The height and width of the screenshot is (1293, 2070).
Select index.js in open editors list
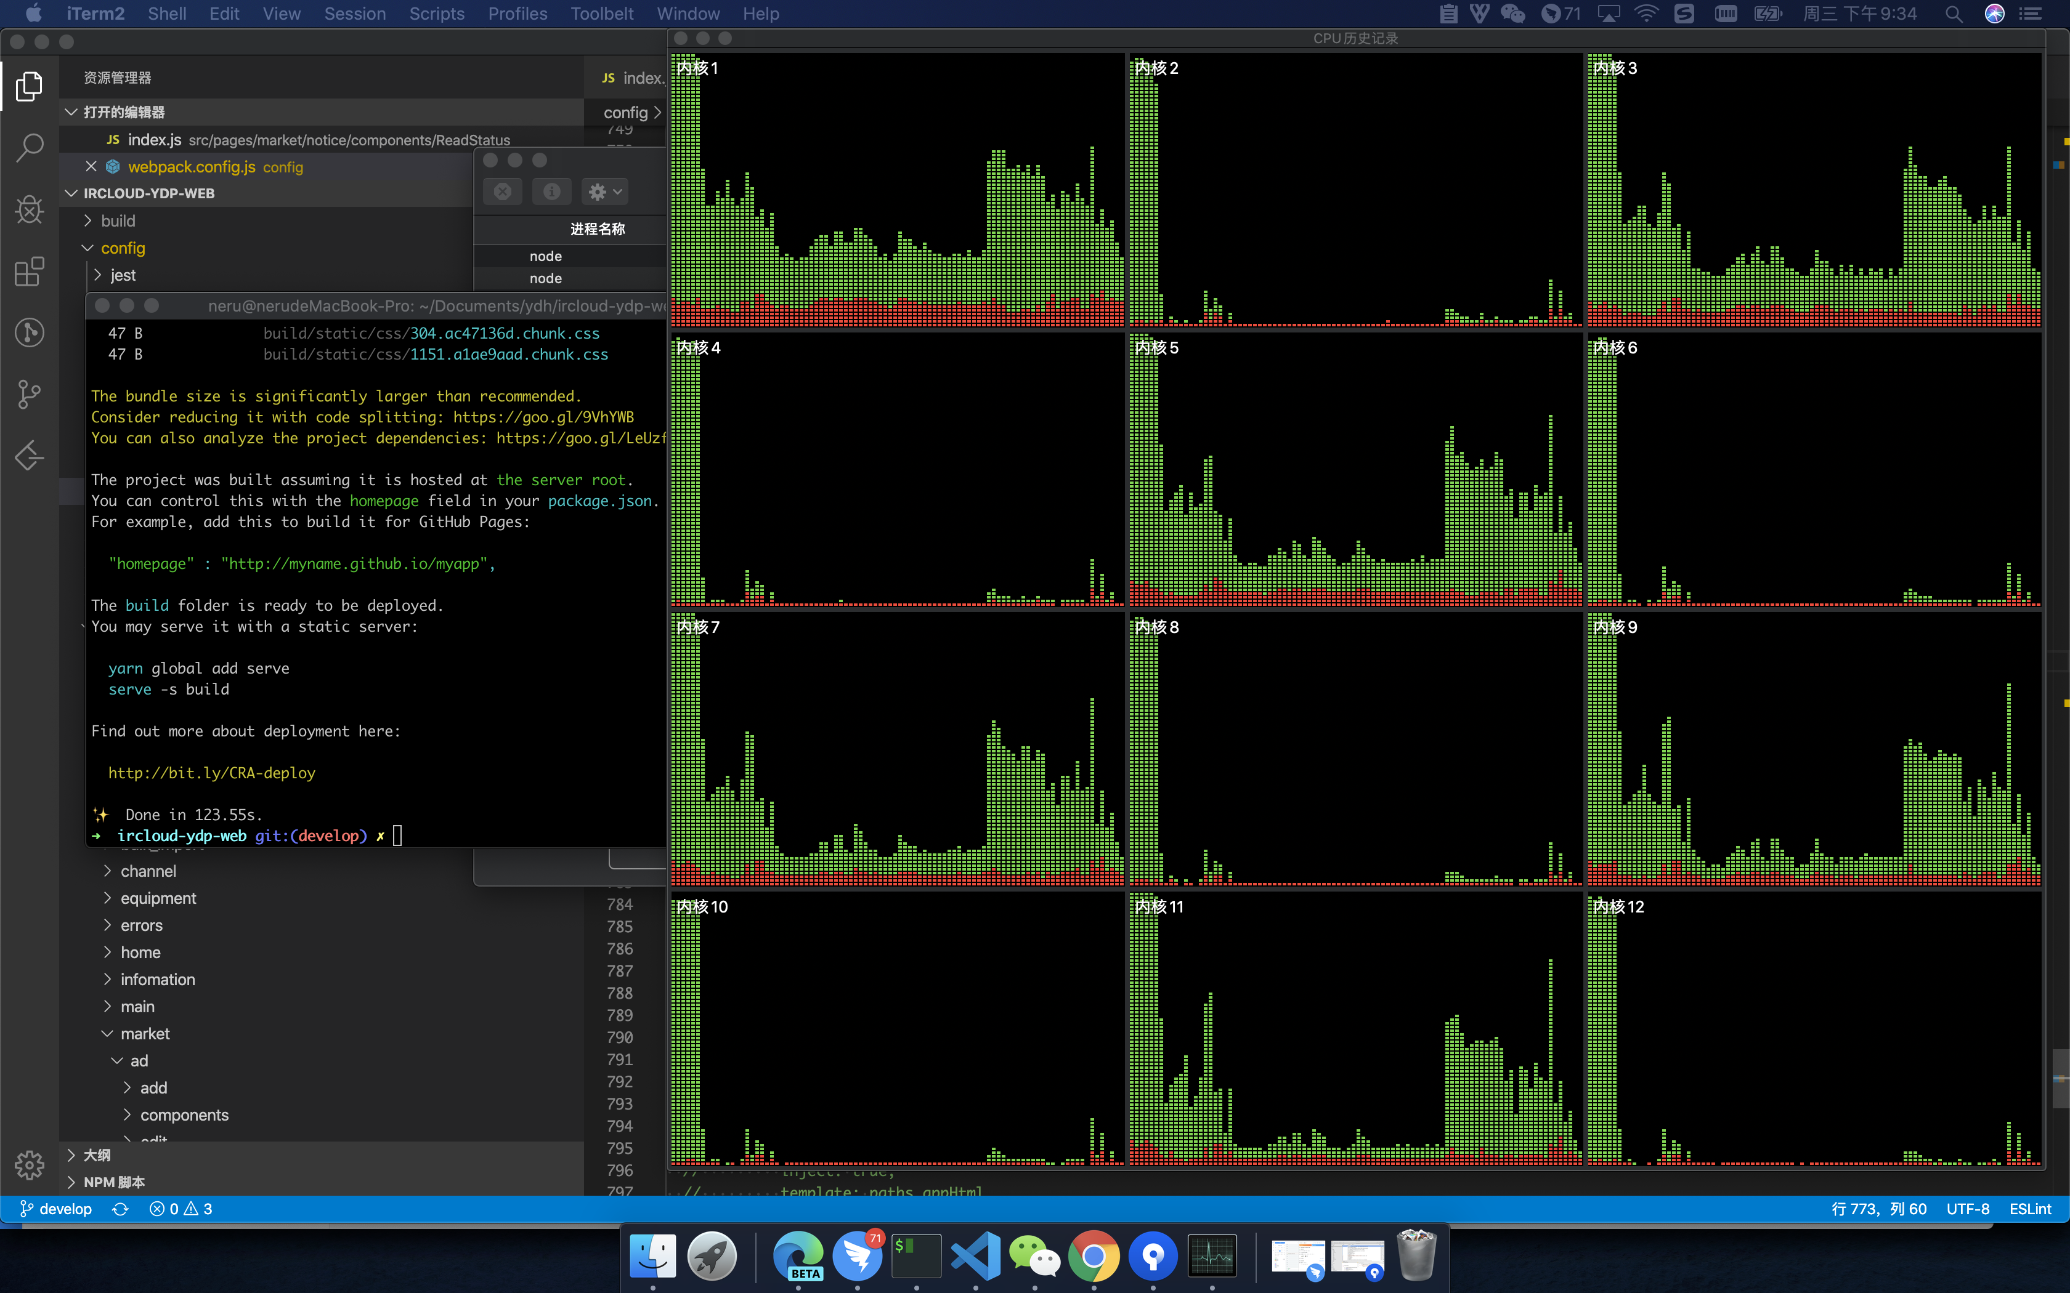(x=321, y=139)
